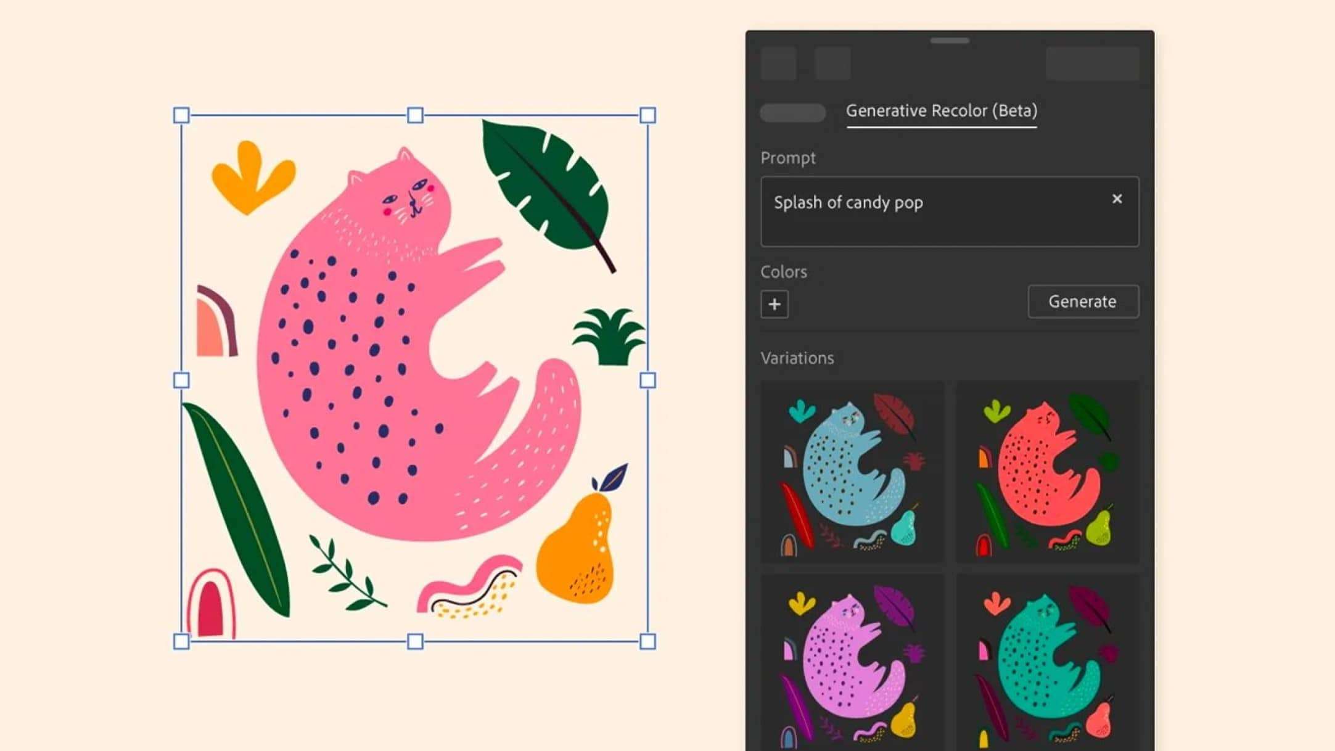
Task: Click the first placeholder button in panel header
Action: pos(778,64)
